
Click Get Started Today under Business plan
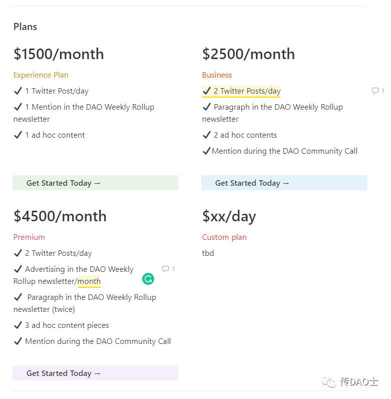tap(252, 183)
